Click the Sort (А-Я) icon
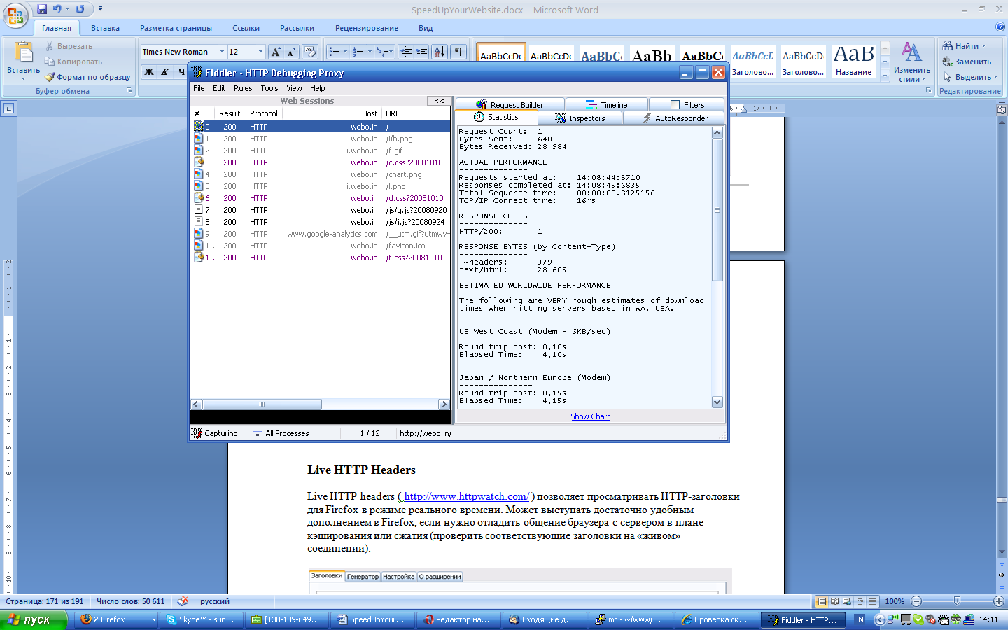Screen dimensions: 1008x630 tap(440, 52)
